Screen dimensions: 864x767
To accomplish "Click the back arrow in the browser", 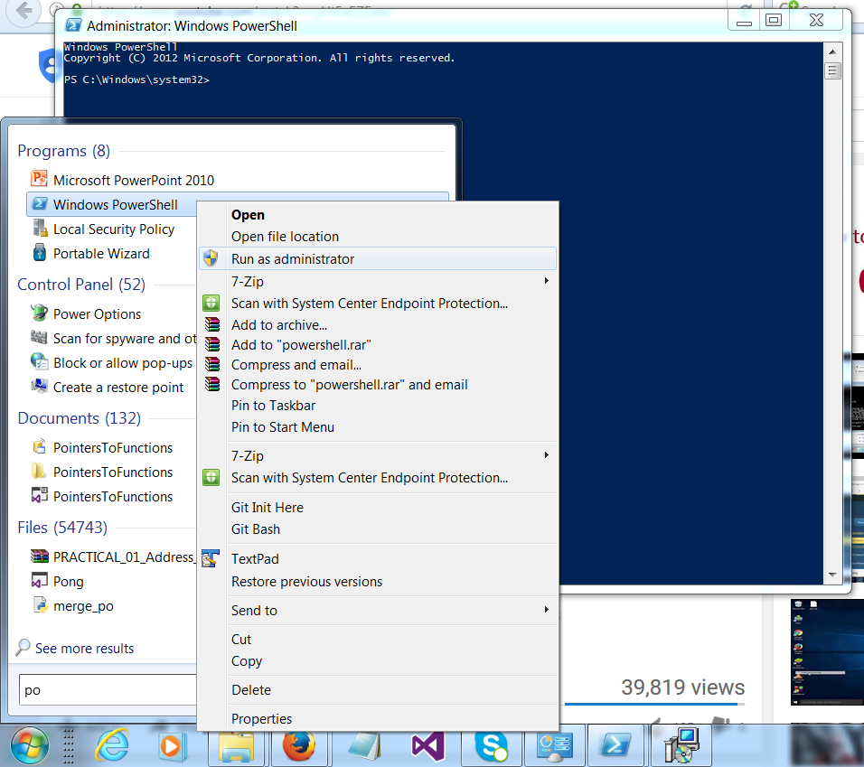I will [23, 11].
